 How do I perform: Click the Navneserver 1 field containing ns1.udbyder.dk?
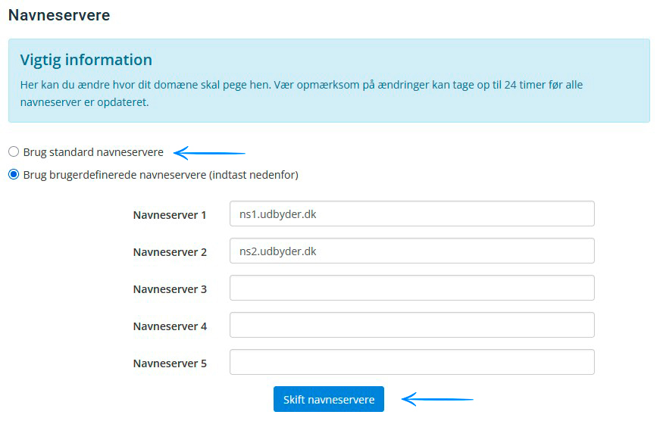[x=411, y=214]
